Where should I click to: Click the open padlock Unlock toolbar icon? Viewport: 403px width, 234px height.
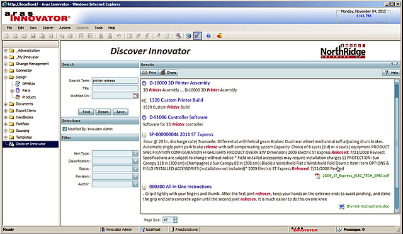[110, 36]
